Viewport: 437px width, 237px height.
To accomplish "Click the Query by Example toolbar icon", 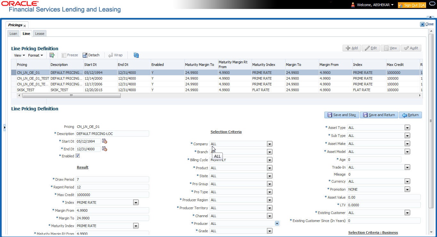I will [52, 55].
